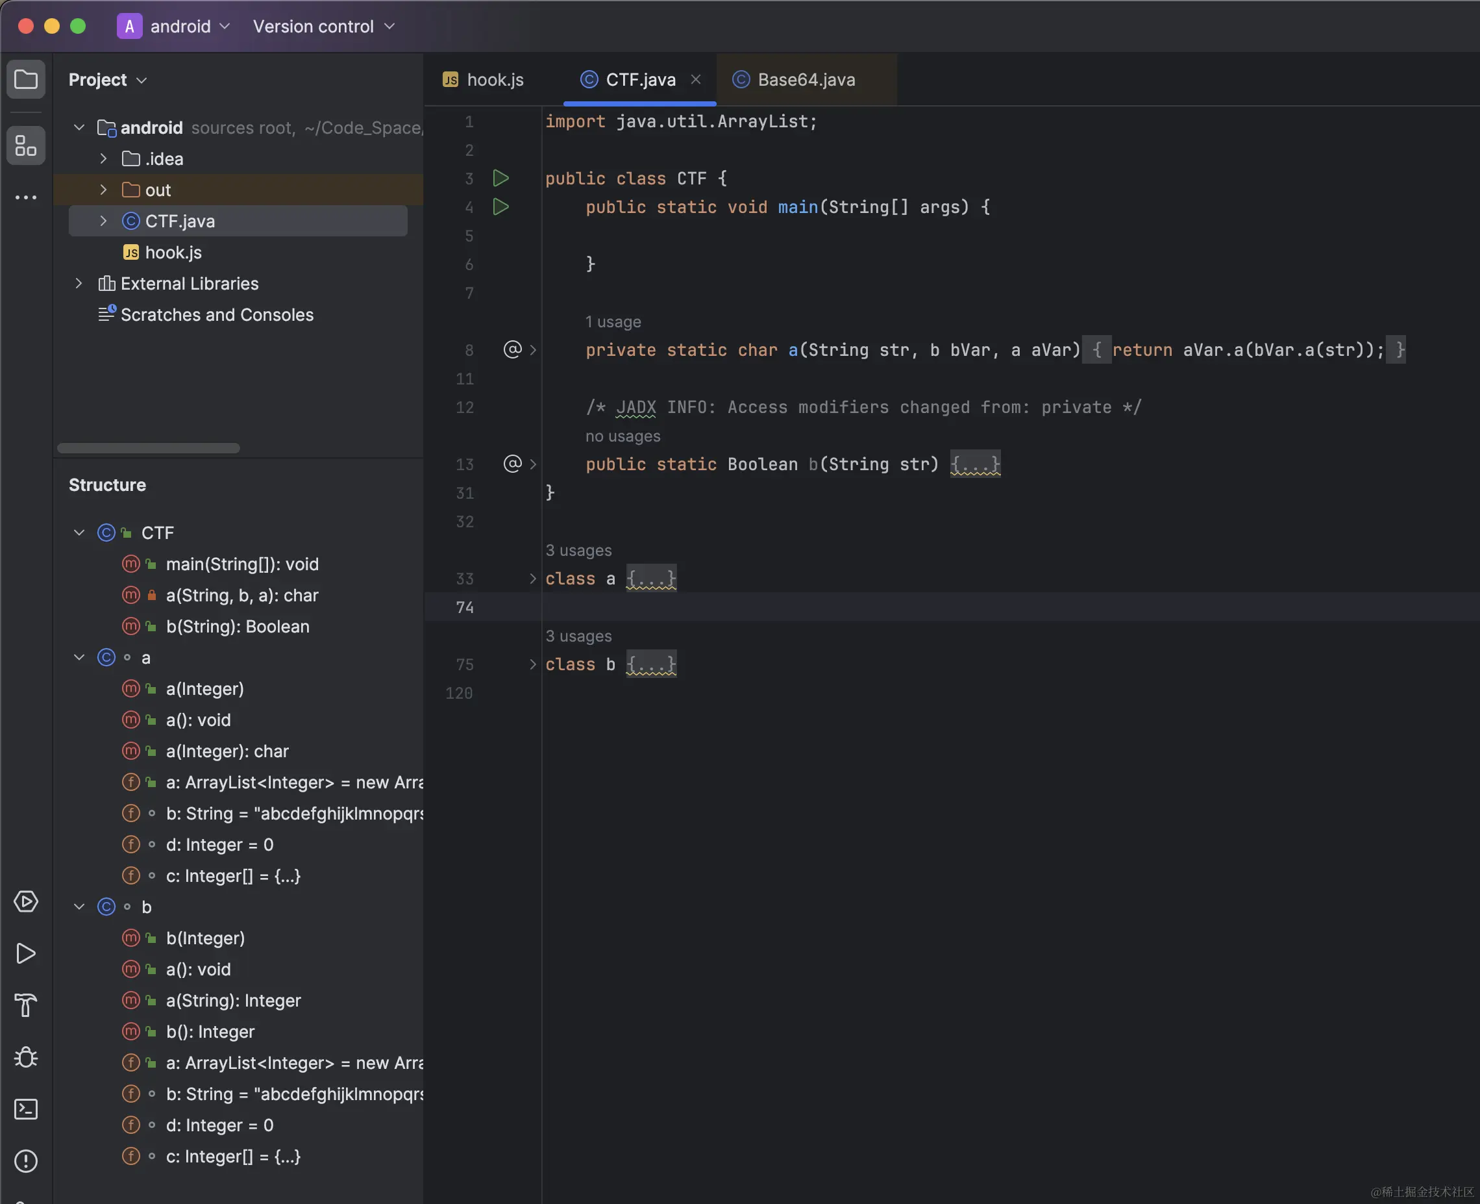Click the more tool windows ellipsis icon
This screenshot has width=1480, height=1204.
tap(26, 197)
